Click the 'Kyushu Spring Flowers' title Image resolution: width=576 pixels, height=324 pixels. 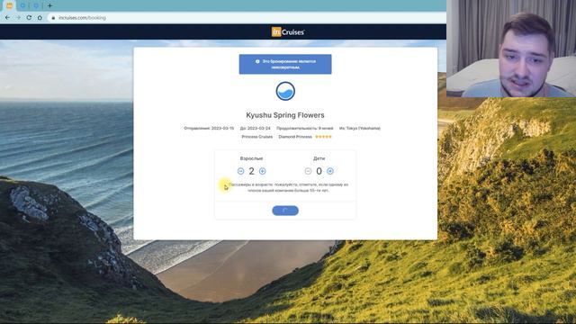285,115
